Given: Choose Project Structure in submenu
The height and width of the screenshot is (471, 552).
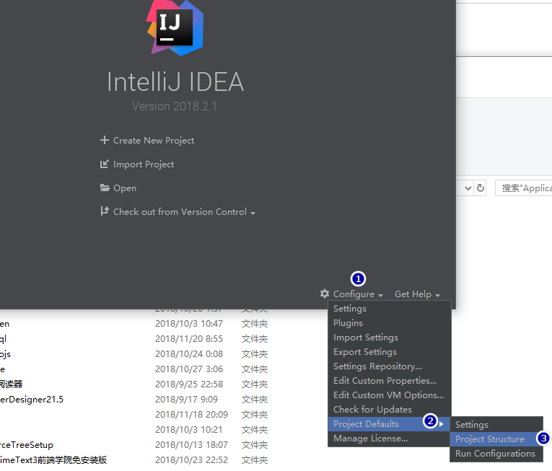Looking at the screenshot, I should click(496, 439).
